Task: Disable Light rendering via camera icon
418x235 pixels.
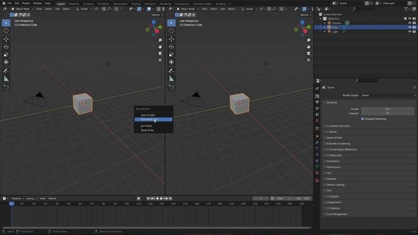Action: point(414,32)
